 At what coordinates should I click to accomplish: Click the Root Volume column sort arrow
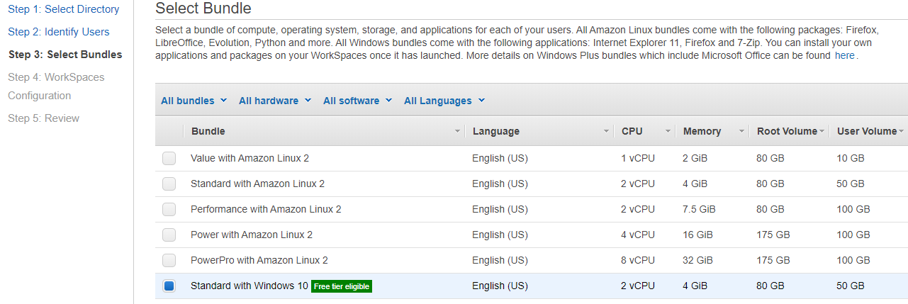point(822,132)
